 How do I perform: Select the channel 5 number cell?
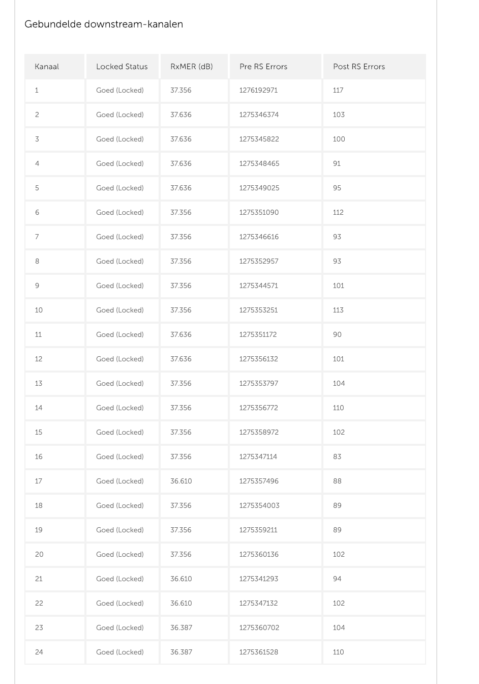[x=37, y=188]
